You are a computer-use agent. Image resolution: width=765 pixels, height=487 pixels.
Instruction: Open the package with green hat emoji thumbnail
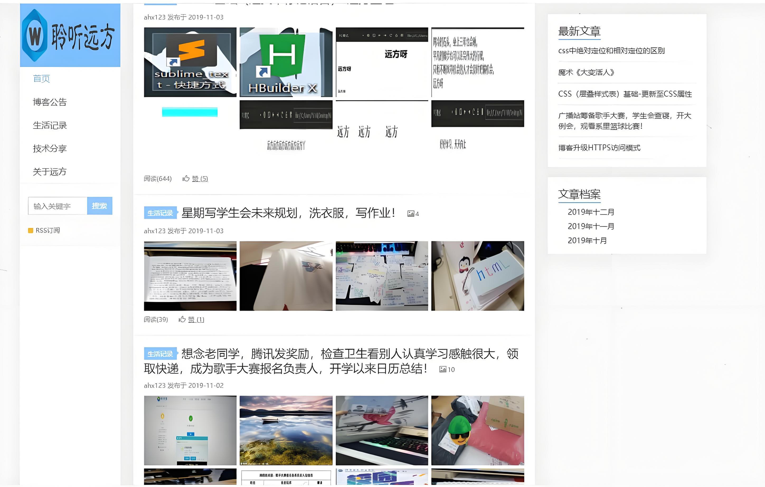point(478,430)
